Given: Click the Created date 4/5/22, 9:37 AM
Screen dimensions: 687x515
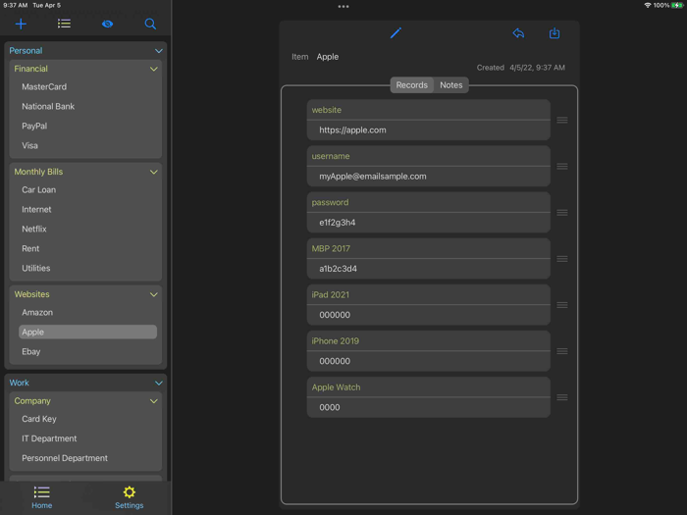Looking at the screenshot, I should tap(537, 68).
